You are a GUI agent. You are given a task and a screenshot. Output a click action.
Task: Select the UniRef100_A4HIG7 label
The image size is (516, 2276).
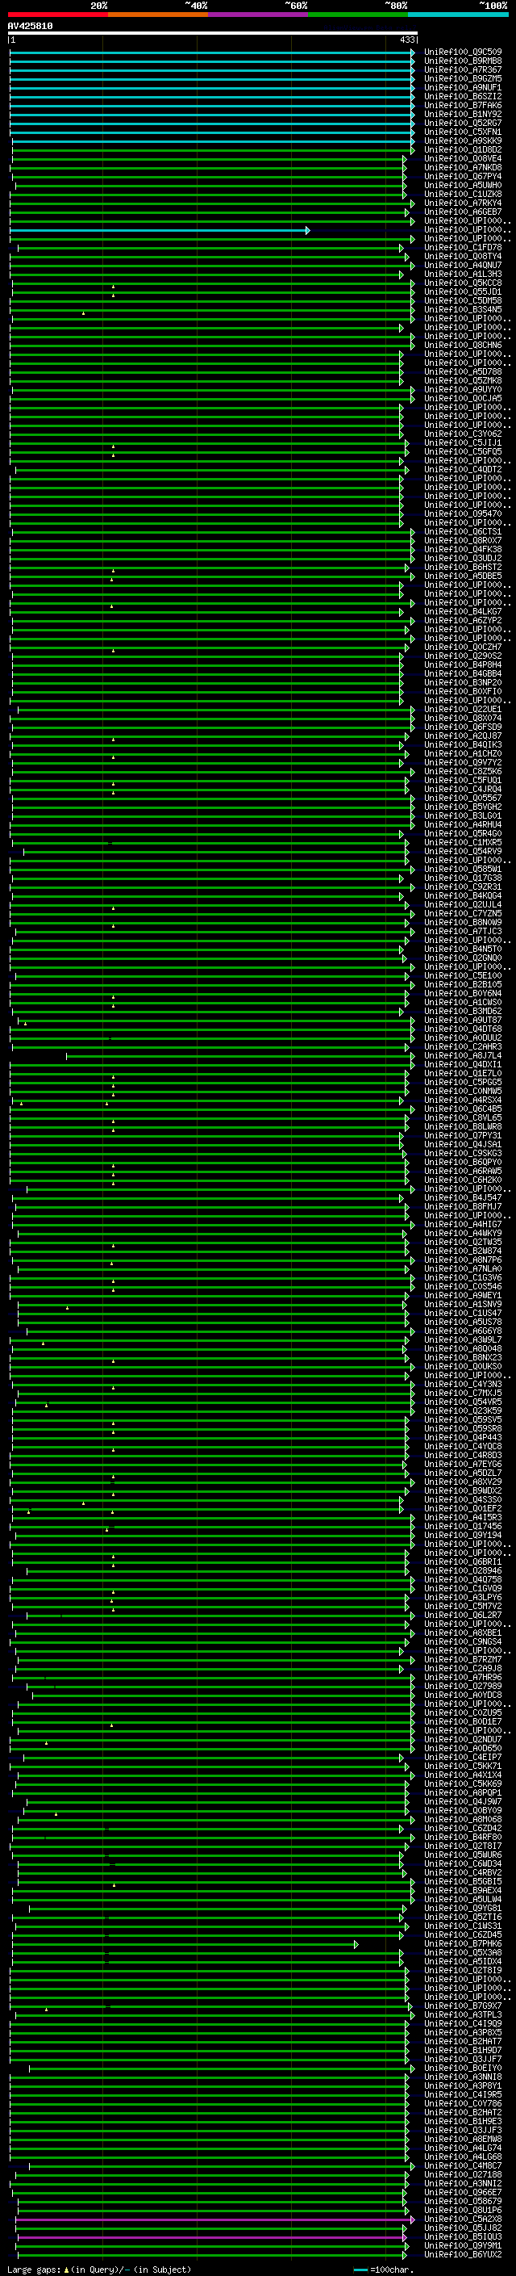pos(462,1224)
